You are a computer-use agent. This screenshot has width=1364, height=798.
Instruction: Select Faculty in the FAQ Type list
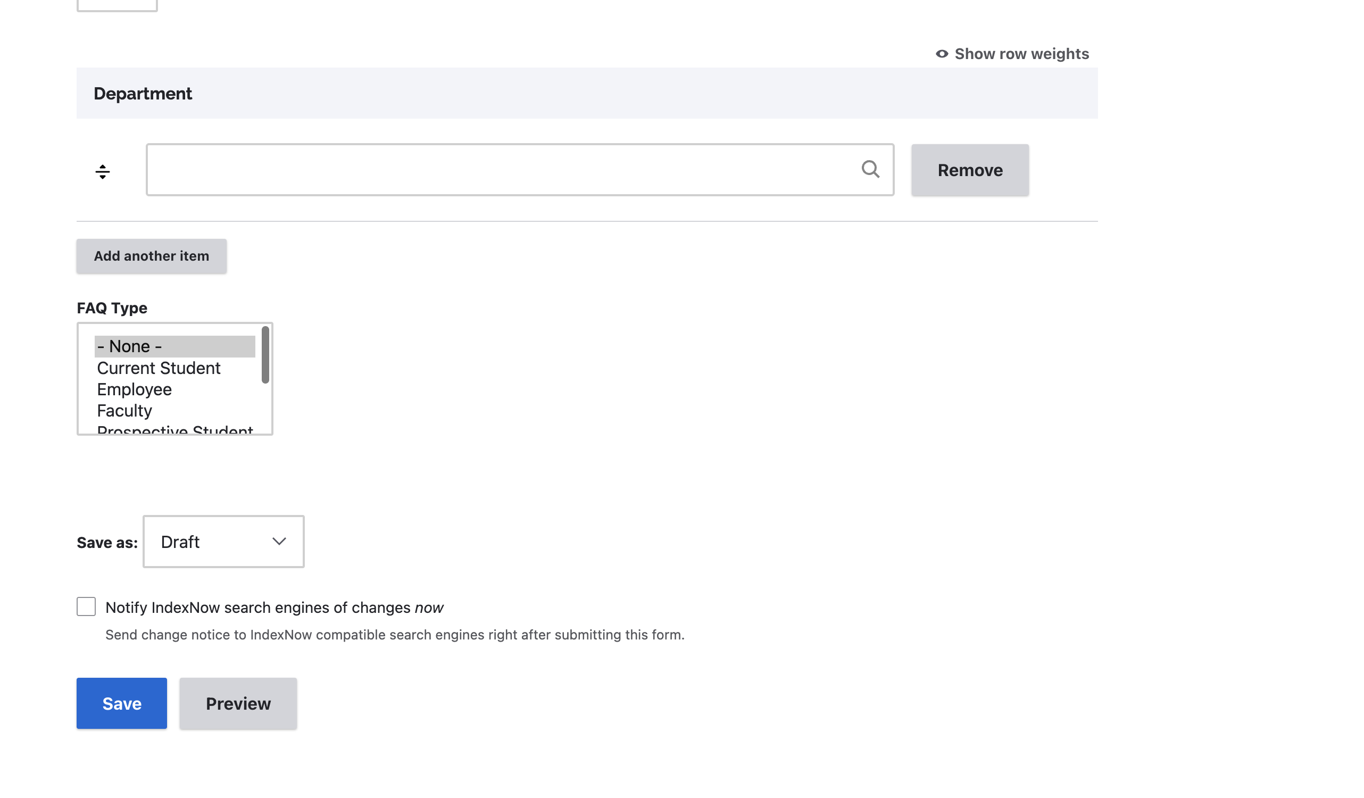124,410
